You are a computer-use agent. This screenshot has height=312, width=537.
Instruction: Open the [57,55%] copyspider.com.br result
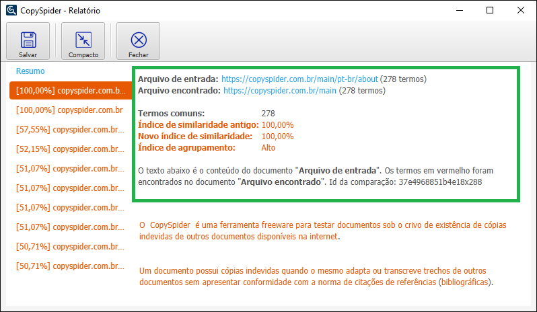70,130
